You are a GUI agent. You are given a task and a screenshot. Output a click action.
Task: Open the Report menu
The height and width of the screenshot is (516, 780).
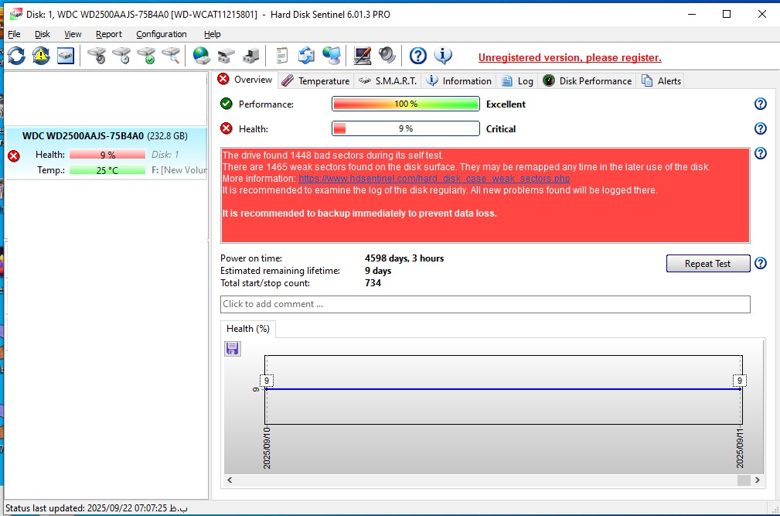point(109,34)
